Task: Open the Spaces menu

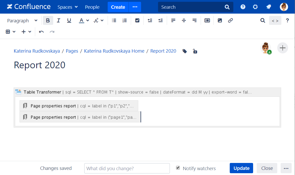Action: tap(68, 7)
